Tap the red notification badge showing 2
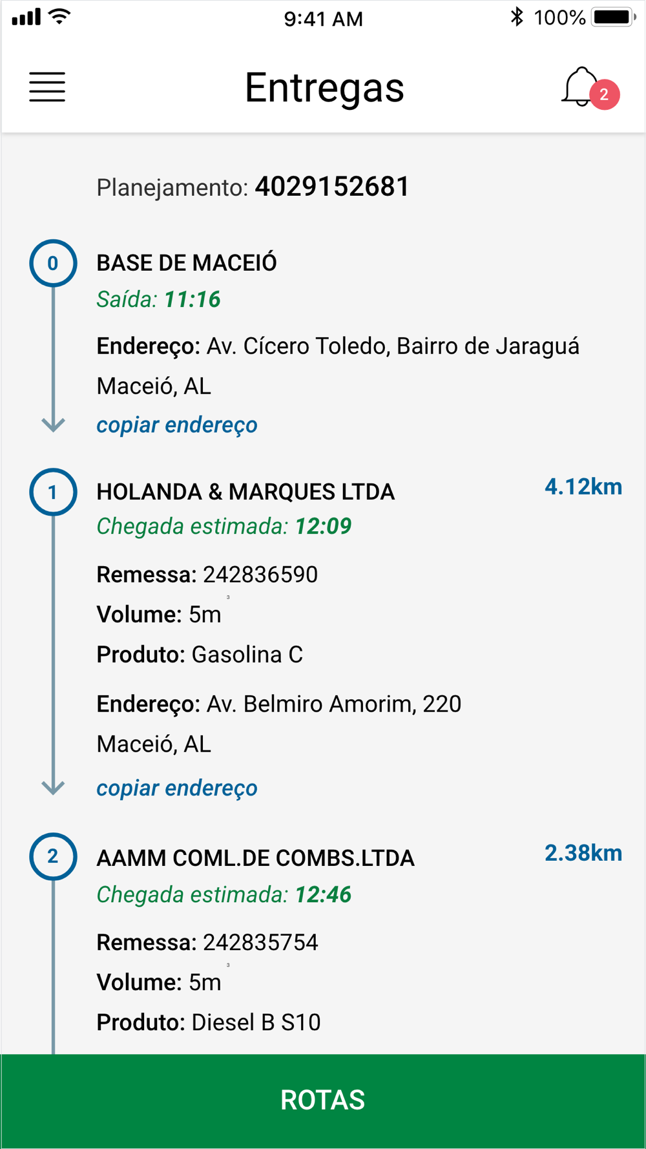The width and height of the screenshot is (646, 1149). click(604, 95)
